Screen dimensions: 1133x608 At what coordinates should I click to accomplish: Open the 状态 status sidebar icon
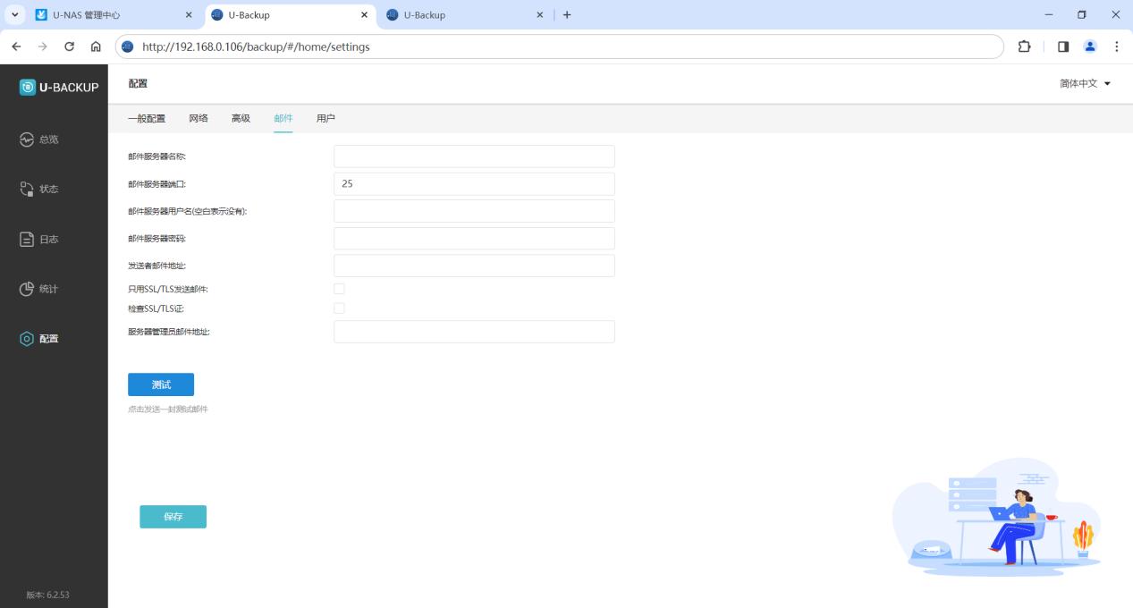click(x=28, y=189)
